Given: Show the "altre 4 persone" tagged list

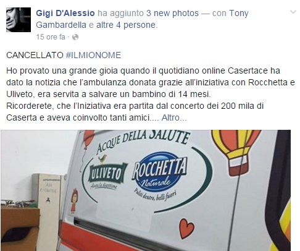Looking at the screenshot, I should [126, 25].
